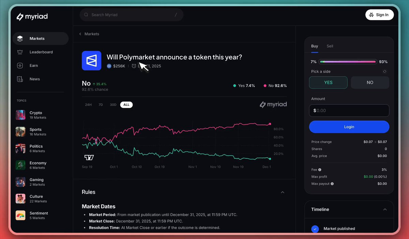Image resolution: width=409 pixels, height=239 pixels.
Task: Switch chart range to 24H
Action: [x=88, y=105]
